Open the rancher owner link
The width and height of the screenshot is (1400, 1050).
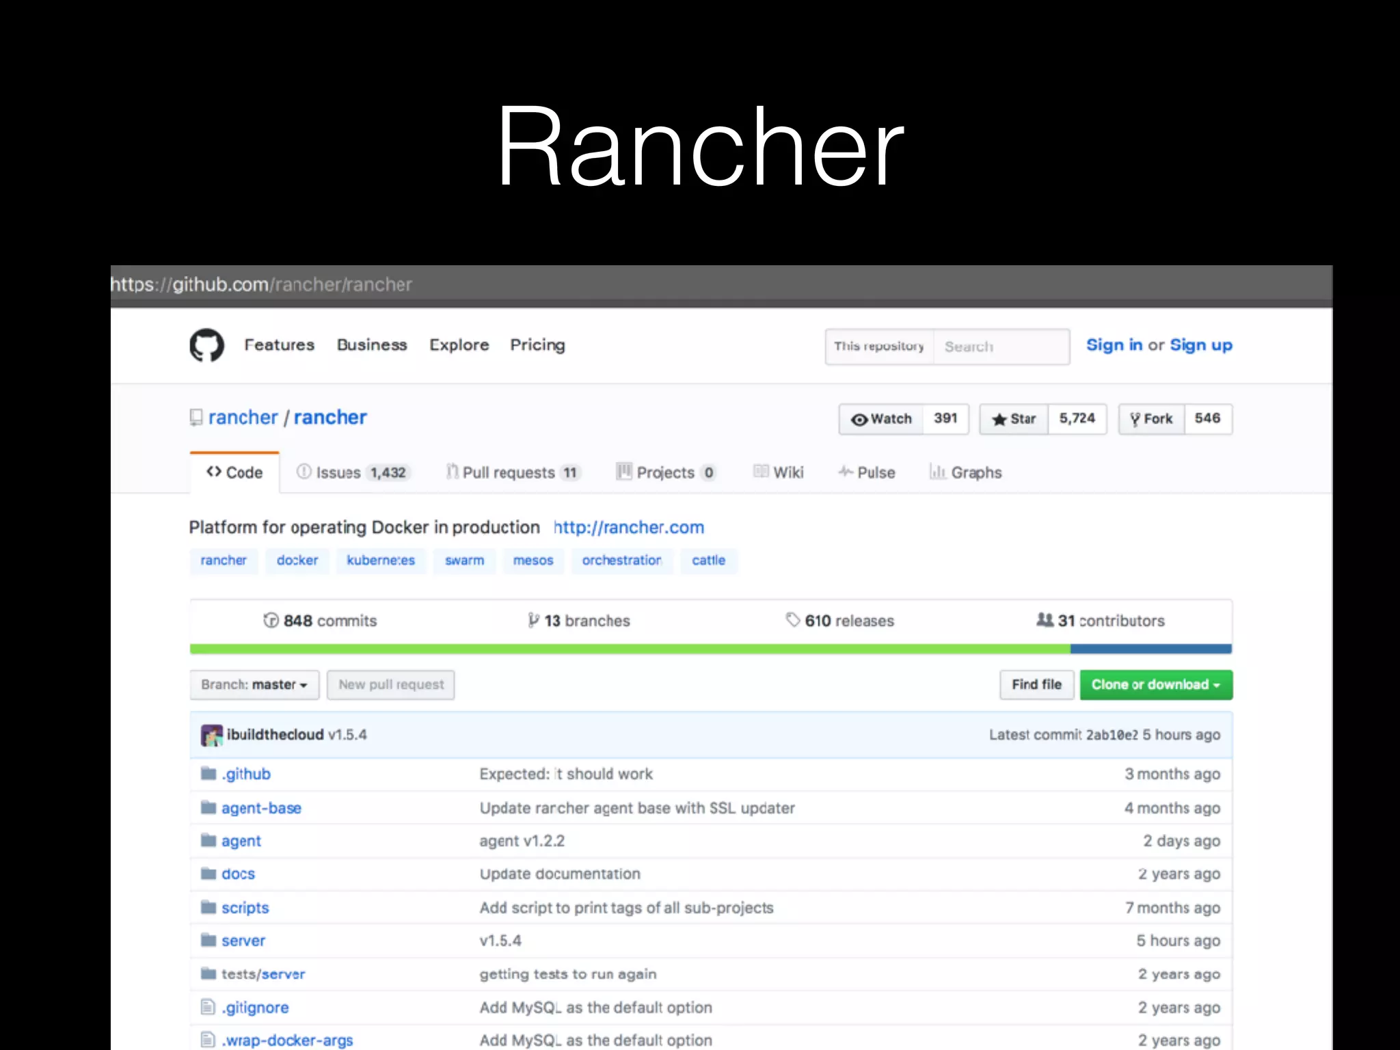(243, 417)
